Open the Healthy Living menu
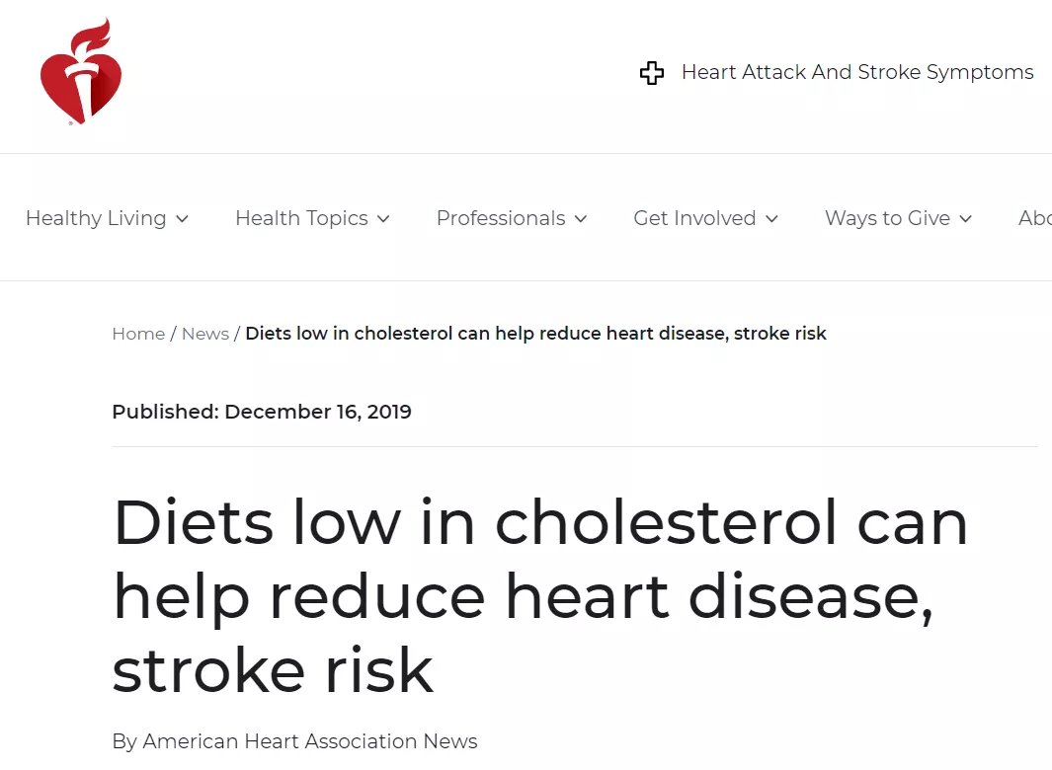 pyautogui.click(x=96, y=218)
